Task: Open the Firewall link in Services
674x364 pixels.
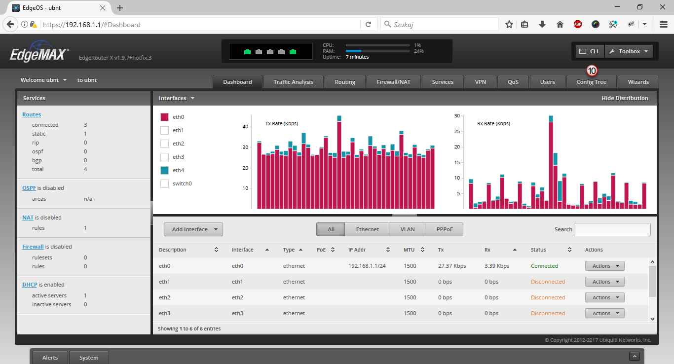Action: 33,247
